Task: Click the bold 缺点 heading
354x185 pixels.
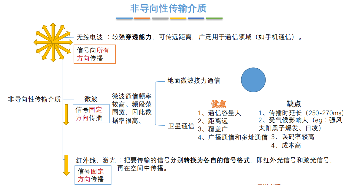Action: click(x=293, y=104)
